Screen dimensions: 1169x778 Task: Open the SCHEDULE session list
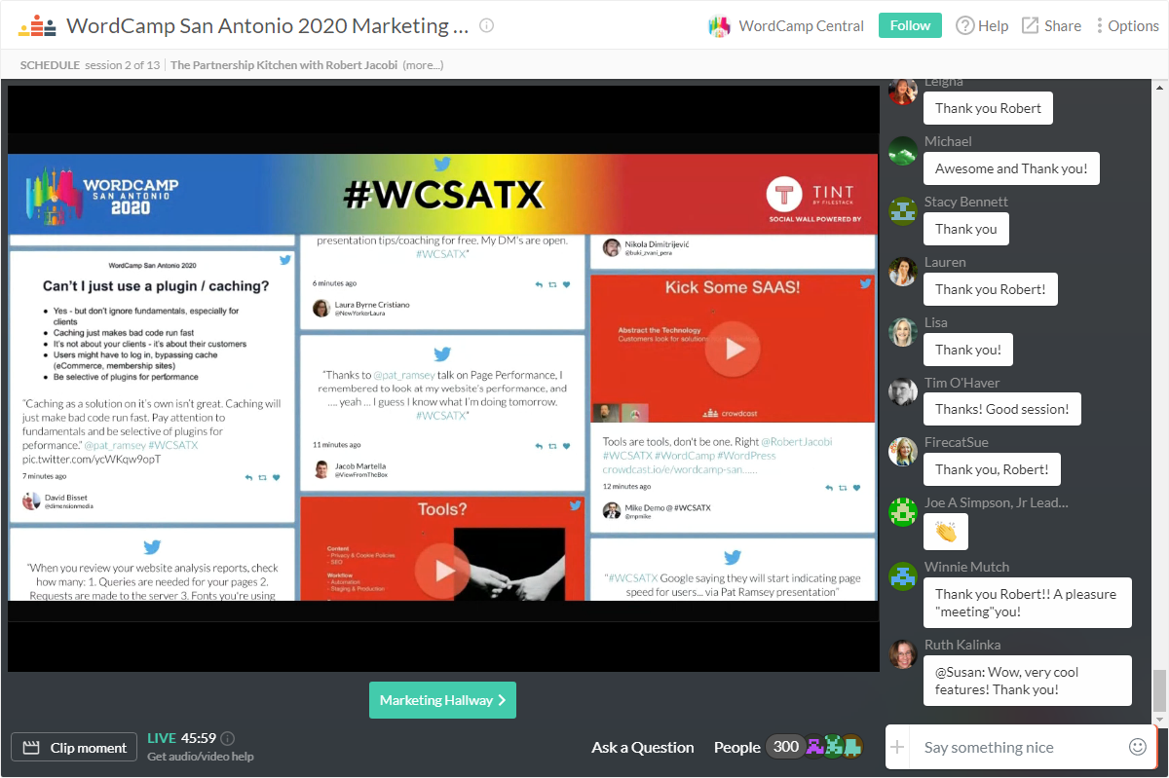coord(50,65)
